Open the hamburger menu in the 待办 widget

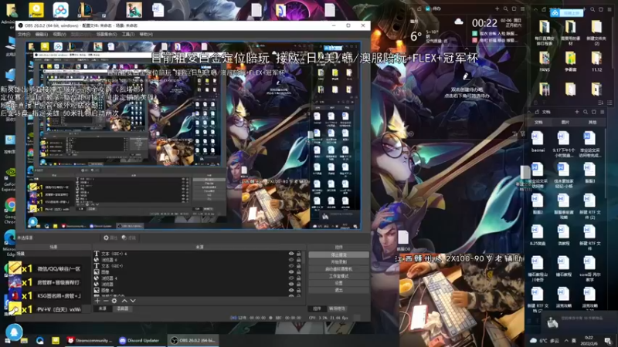point(523,8)
